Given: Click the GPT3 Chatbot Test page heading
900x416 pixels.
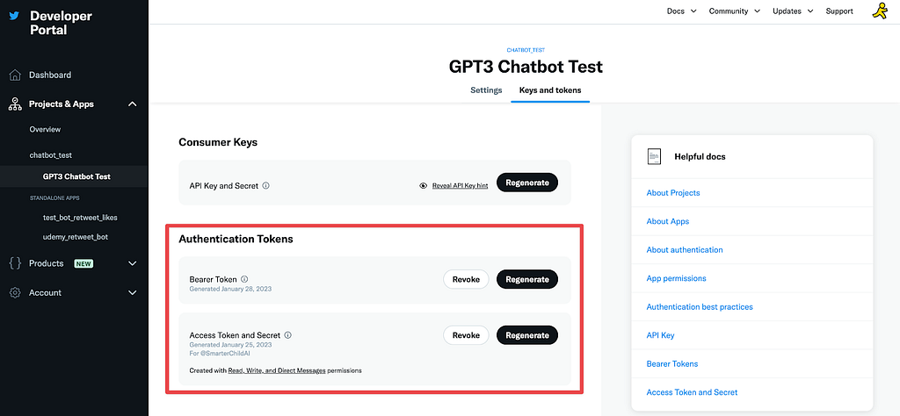Looking at the screenshot, I should (x=526, y=67).
